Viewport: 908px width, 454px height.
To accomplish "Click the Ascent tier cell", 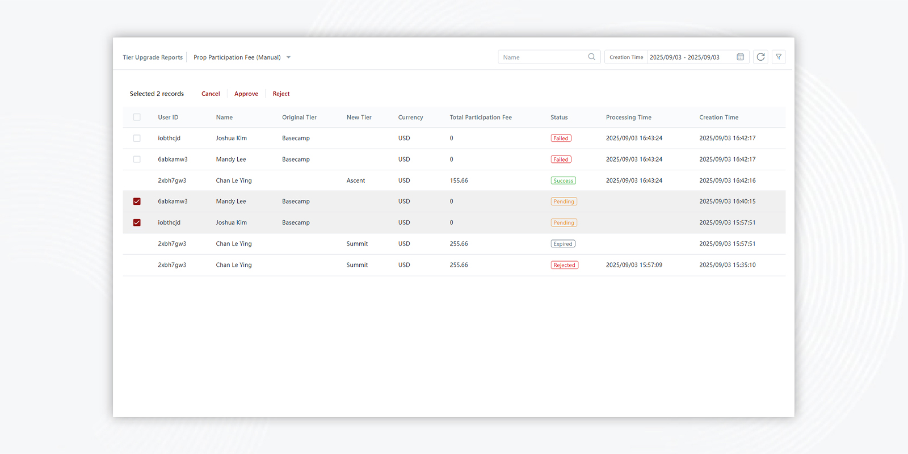I will pos(356,180).
